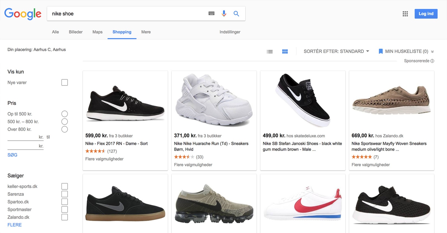Open the Mere menu
The height and width of the screenshot is (233, 447).
pos(146,32)
